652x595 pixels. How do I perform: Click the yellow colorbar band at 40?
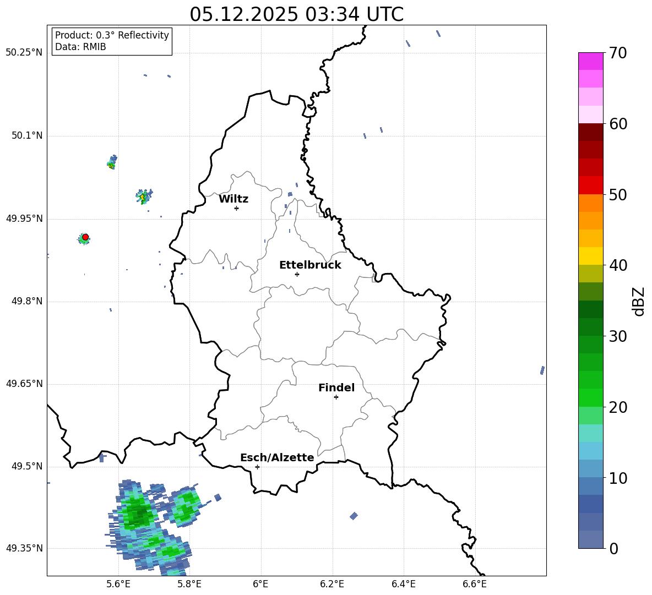590,256
